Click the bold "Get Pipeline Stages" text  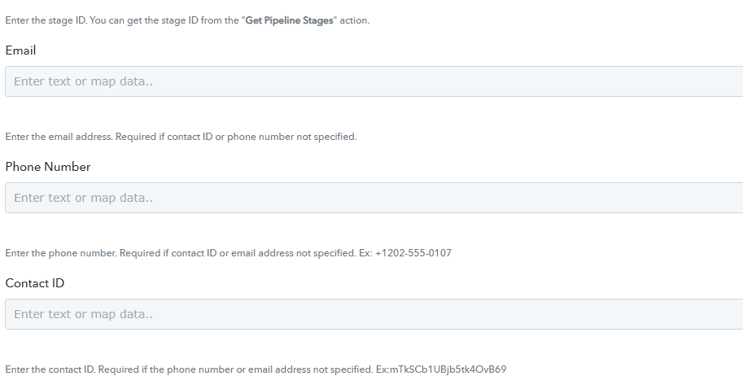289,20
